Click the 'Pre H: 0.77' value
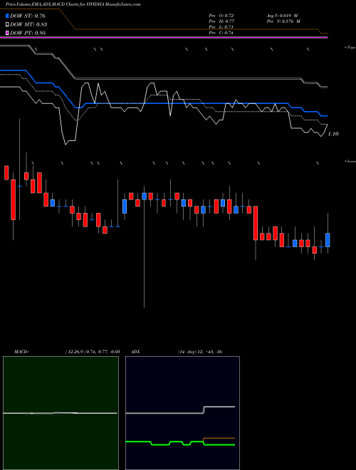The image size is (356, 470). (221, 21)
